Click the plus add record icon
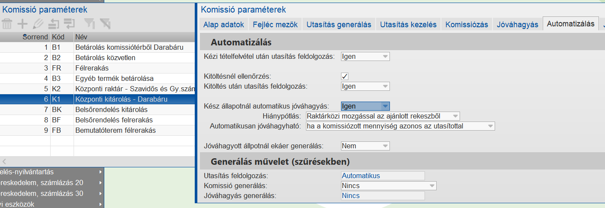Image resolution: width=605 pixels, height=208 pixels. point(22,23)
